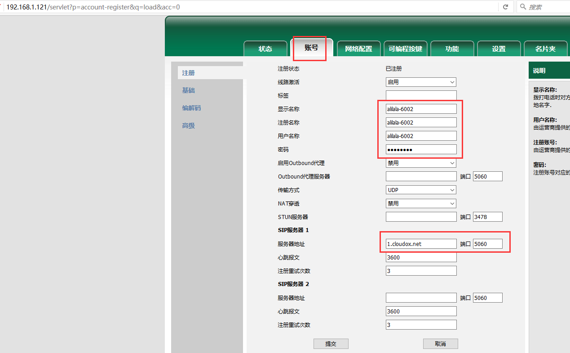
Task: Focus the 密码 password field
Action: click(421, 150)
